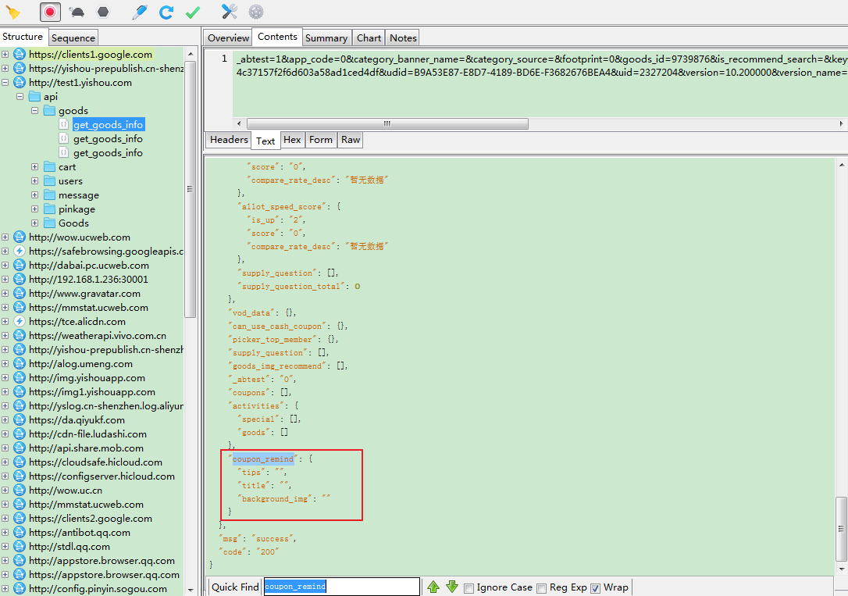Click the goods folder icon

[49, 110]
